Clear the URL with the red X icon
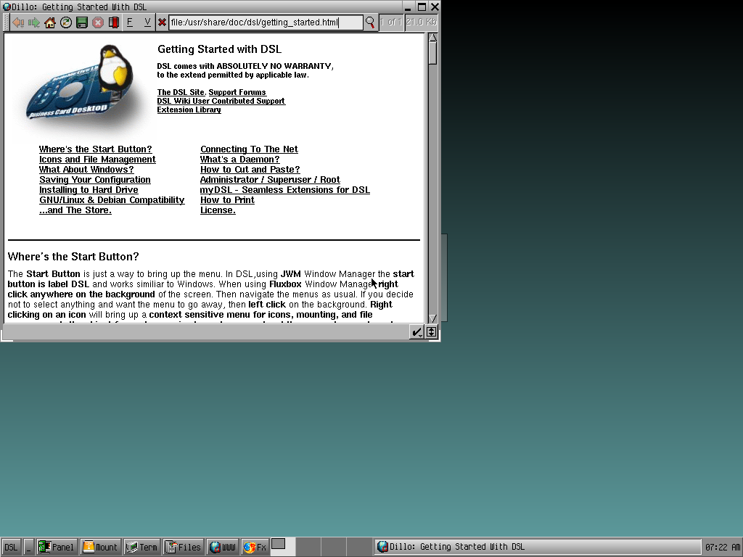The width and height of the screenshot is (743, 557). tap(163, 22)
